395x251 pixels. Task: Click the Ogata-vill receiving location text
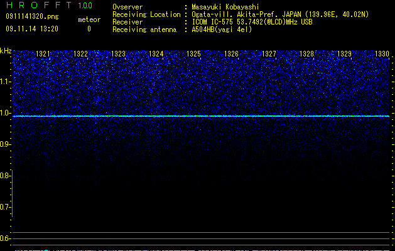(x=280, y=14)
